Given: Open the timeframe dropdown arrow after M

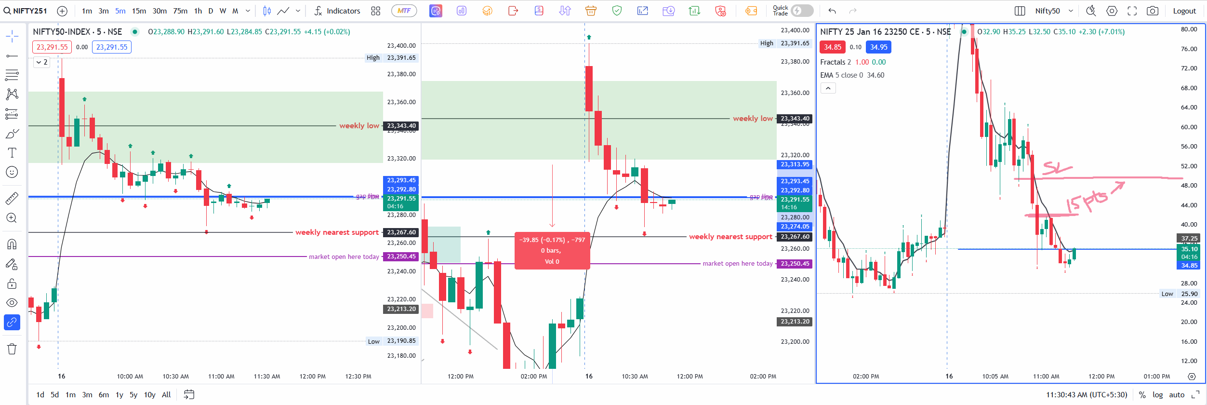Looking at the screenshot, I should (x=248, y=11).
